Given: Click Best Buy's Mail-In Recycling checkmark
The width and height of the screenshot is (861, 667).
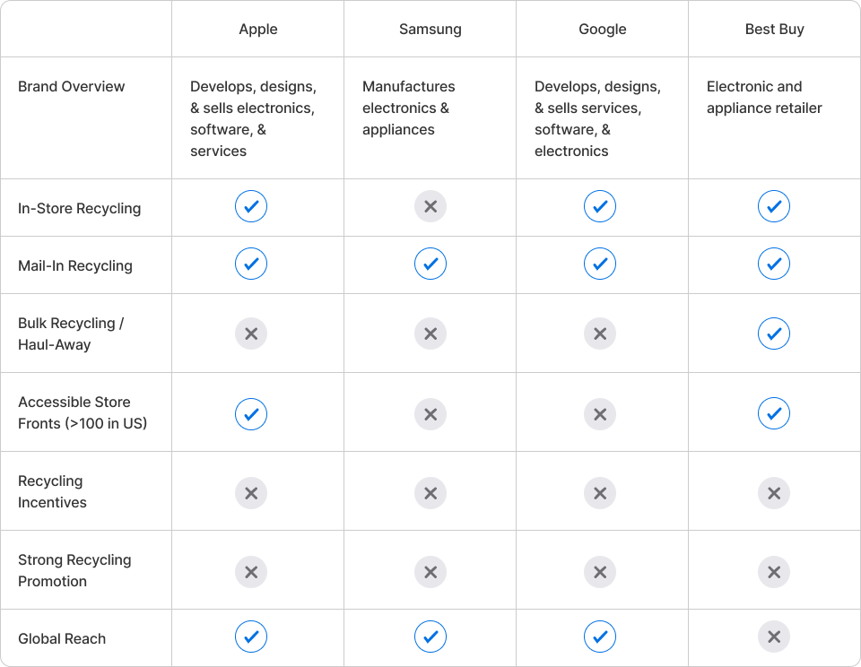Looking at the screenshot, I should click(x=774, y=264).
